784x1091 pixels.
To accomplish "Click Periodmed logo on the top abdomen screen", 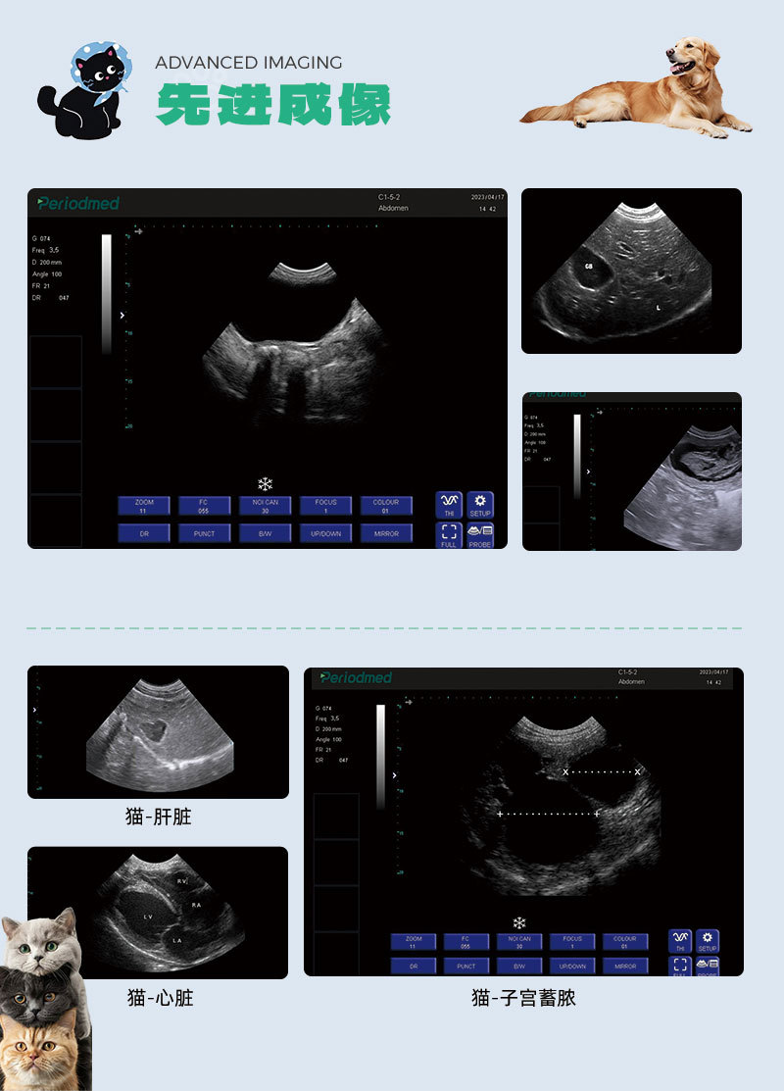I will tap(78, 203).
